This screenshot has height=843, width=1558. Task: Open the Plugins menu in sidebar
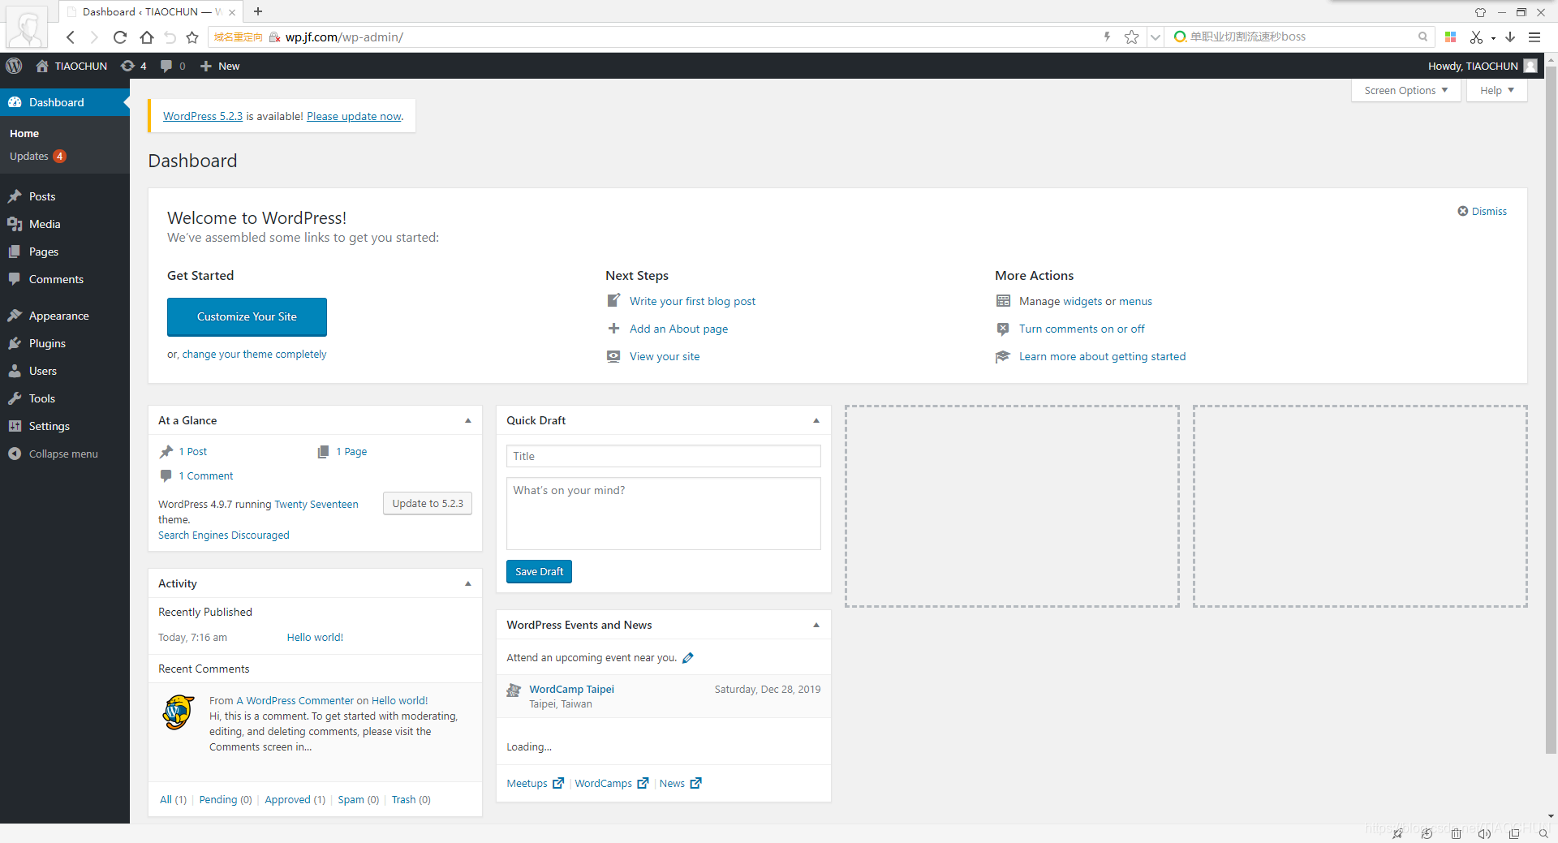pyautogui.click(x=65, y=343)
